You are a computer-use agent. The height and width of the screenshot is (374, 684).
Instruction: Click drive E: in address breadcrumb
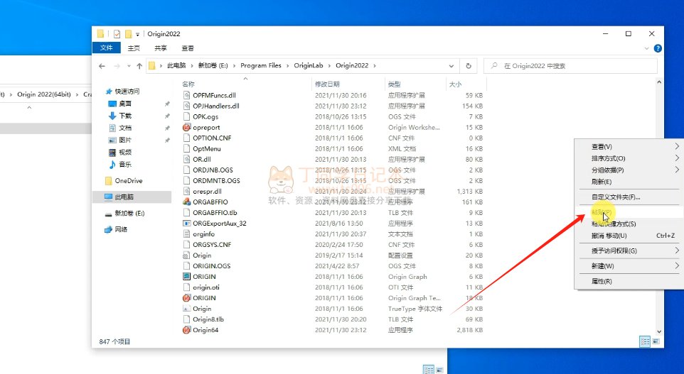[x=213, y=66]
